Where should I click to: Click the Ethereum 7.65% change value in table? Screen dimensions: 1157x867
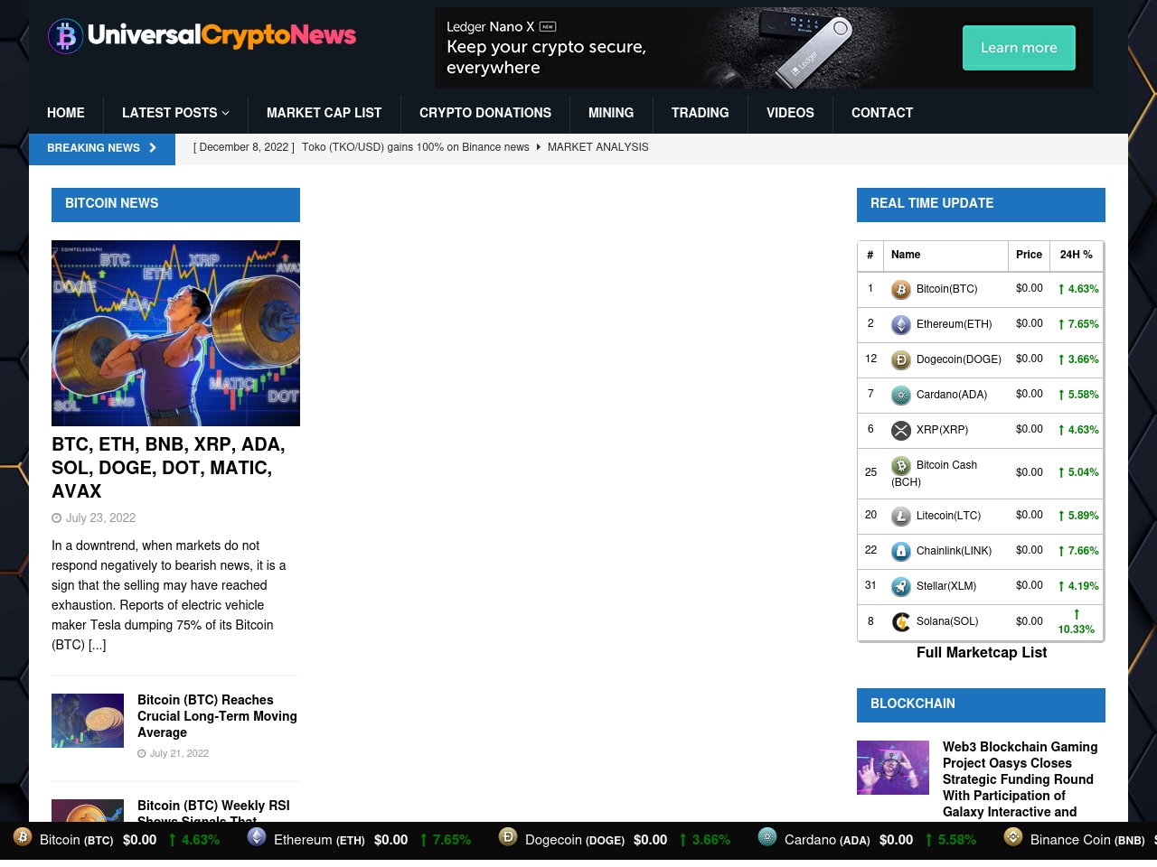1078,324
